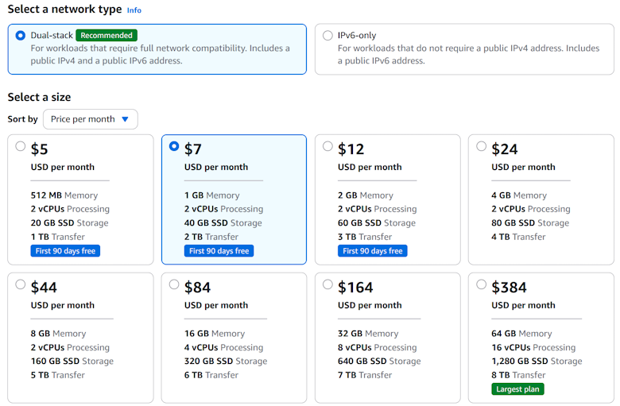
Task: Click First 90 days free badge on $12 plan
Action: (x=372, y=251)
